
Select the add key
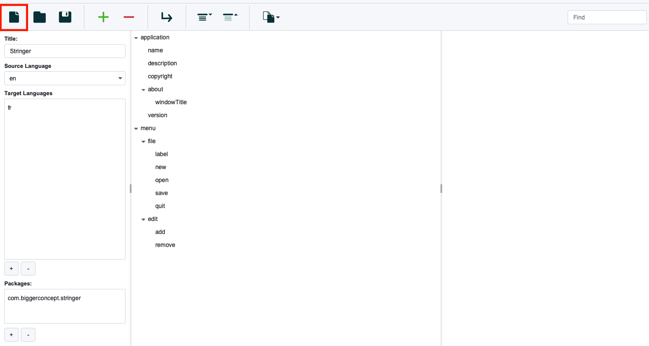(x=160, y=232)
